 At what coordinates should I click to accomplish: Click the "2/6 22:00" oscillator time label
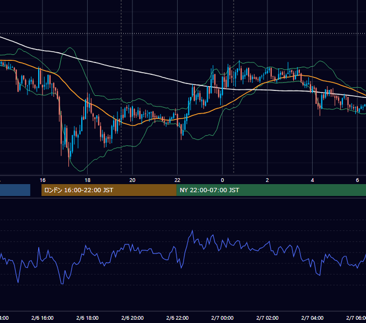178,318
